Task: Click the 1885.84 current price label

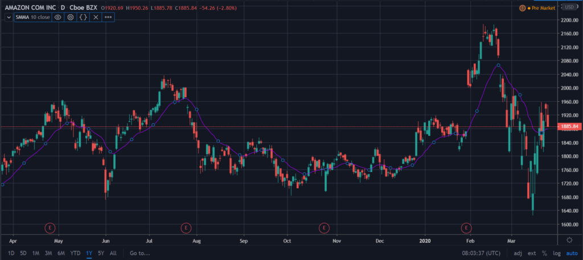Action: [x=569, y=127]
